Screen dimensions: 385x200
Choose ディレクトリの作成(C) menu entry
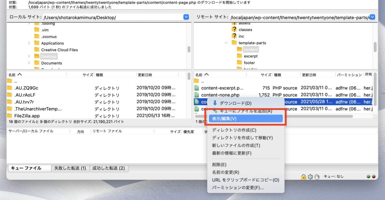point(234,130)
